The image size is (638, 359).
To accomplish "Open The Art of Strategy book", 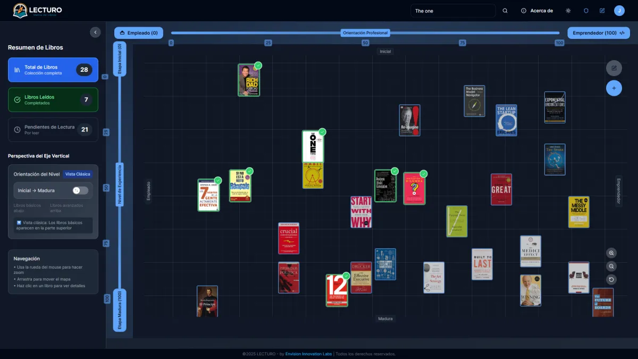I will (434, 277).
